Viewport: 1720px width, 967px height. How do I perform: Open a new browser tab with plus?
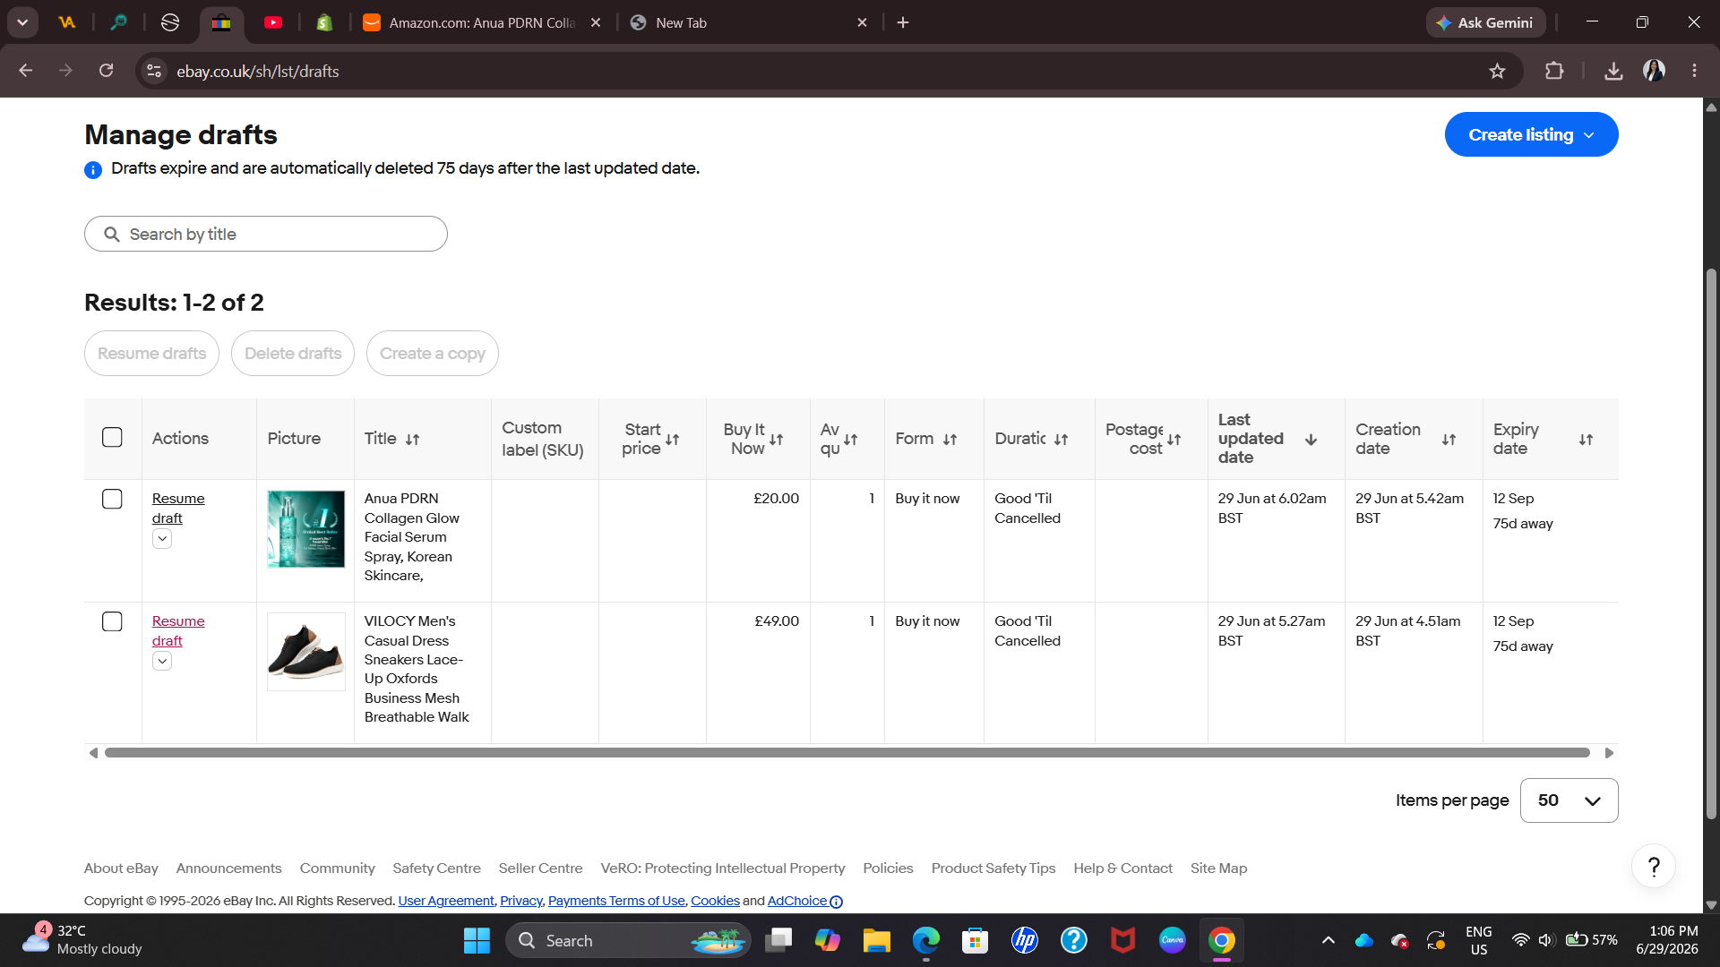903,22
